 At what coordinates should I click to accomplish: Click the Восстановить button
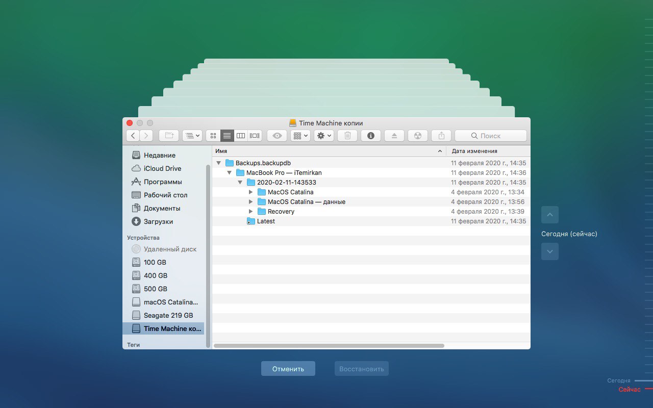(x=362, y=369)
